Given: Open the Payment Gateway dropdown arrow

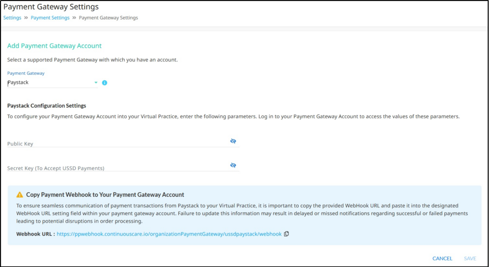Looking at the screenshot, I should (x=96, y=82).
